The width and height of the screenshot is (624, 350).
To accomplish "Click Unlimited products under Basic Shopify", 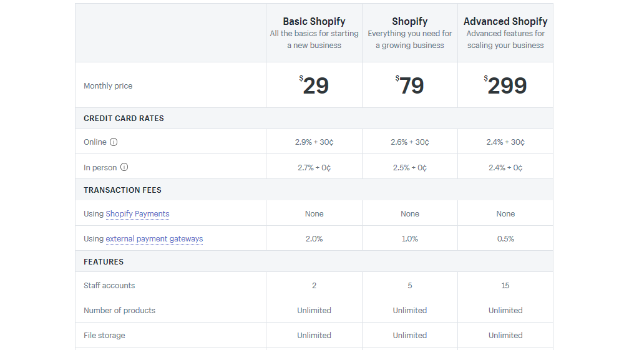I will pyautogui.click(x=314, y=311).
